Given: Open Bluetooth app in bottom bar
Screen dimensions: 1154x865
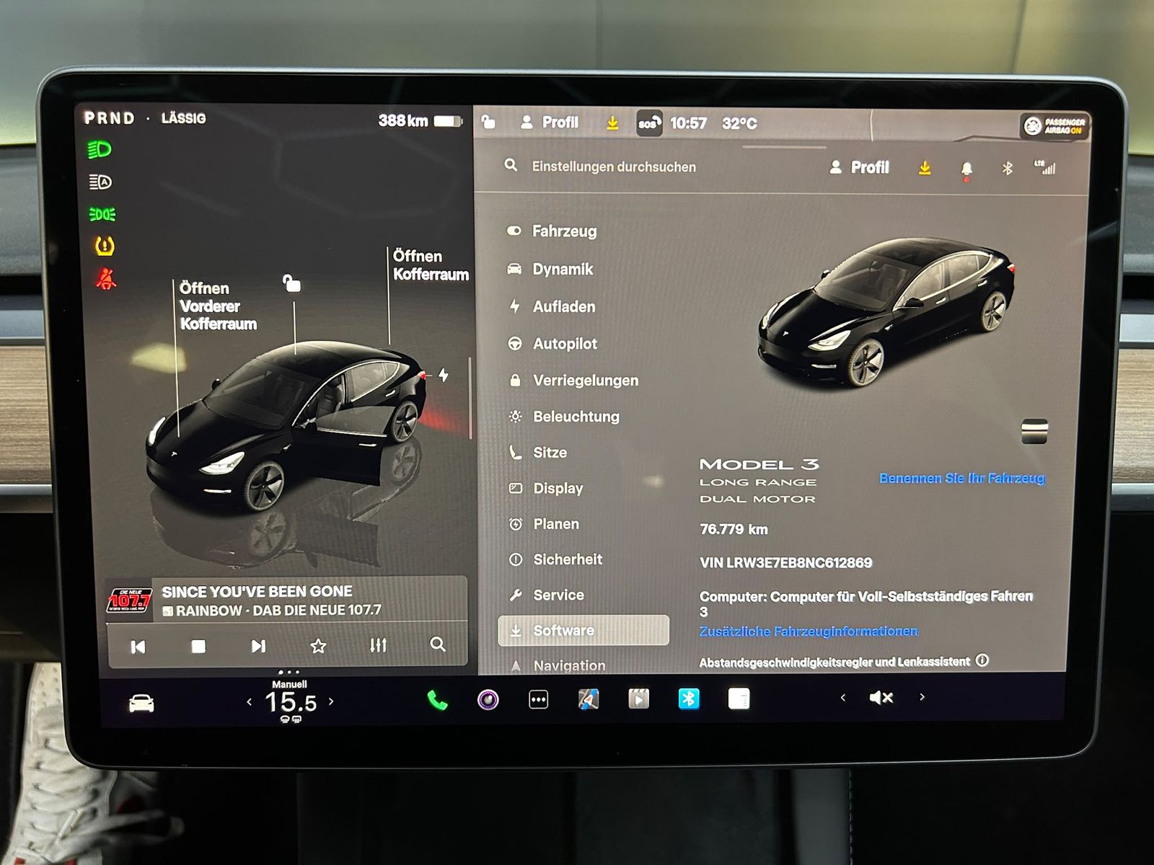Looking at the screenshot, I should coord(689,698).
